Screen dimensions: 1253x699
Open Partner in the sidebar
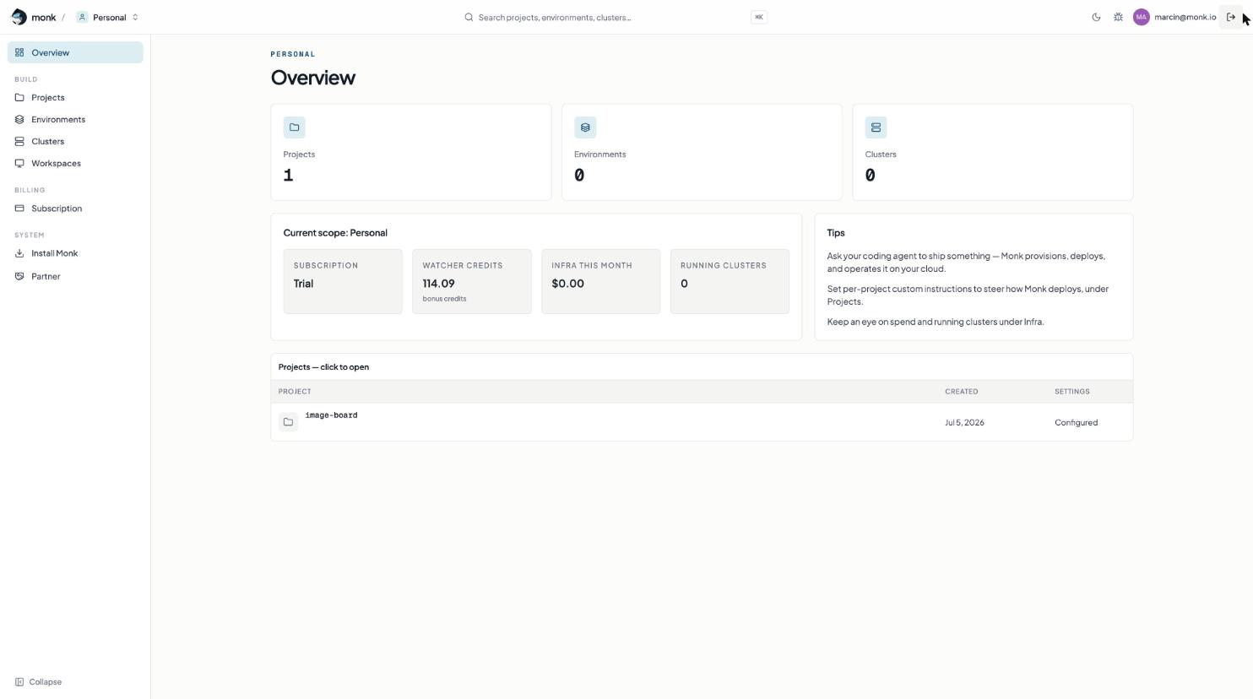coord(75,276)
